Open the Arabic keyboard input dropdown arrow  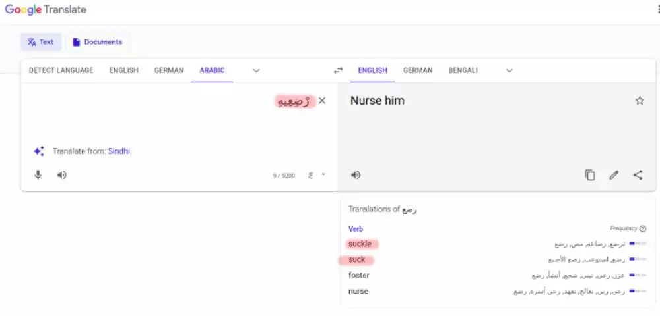(323, 175)
